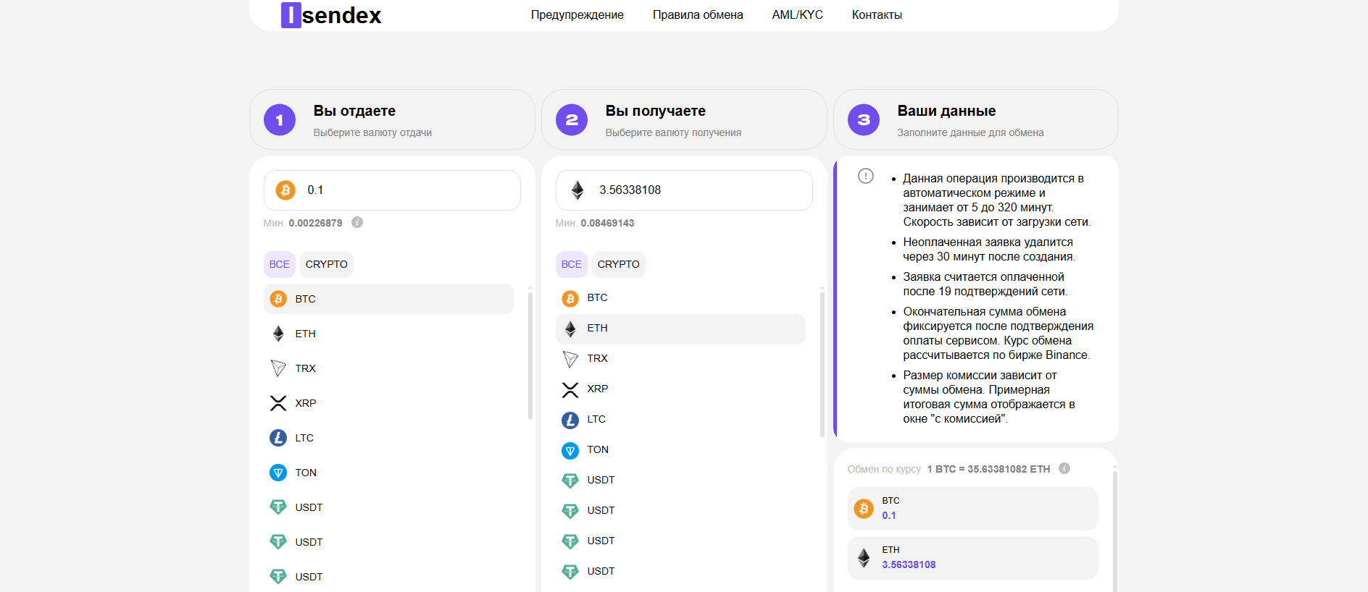The width and height of the screenshot is (1368, 592).
Task: Select CRYPTO filter in give column
Action: coord(327,264)
